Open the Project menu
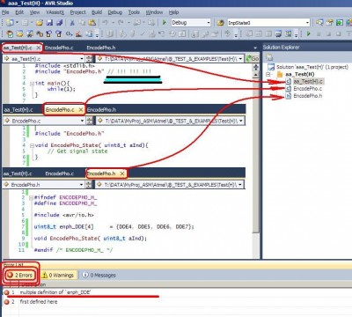Image resolution: width=352 pixels, height=317 pixels. click(x=77, y=12)
